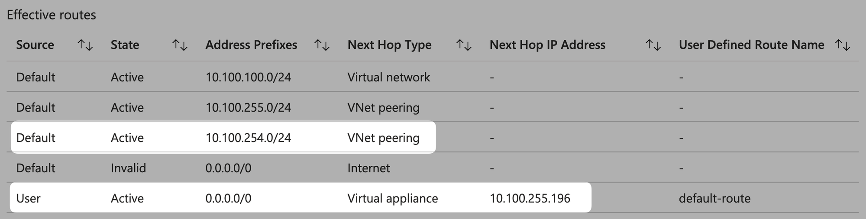Viewport: 866px width, 219px height.
Task: Select the User Virtual appliance route row
Action: pos(433,198)
